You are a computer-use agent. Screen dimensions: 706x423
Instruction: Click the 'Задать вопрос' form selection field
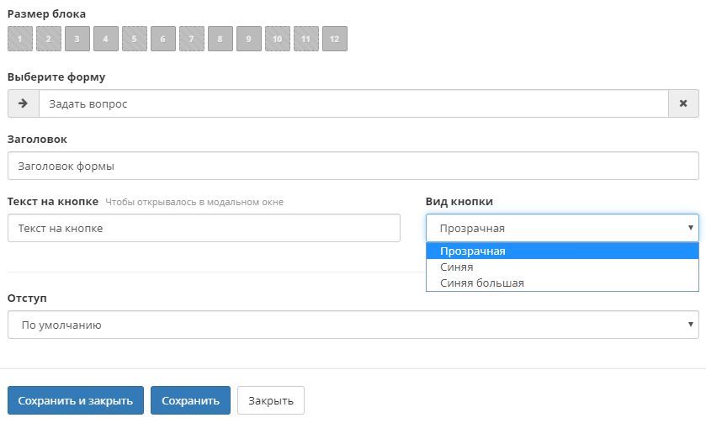point(353,103)
